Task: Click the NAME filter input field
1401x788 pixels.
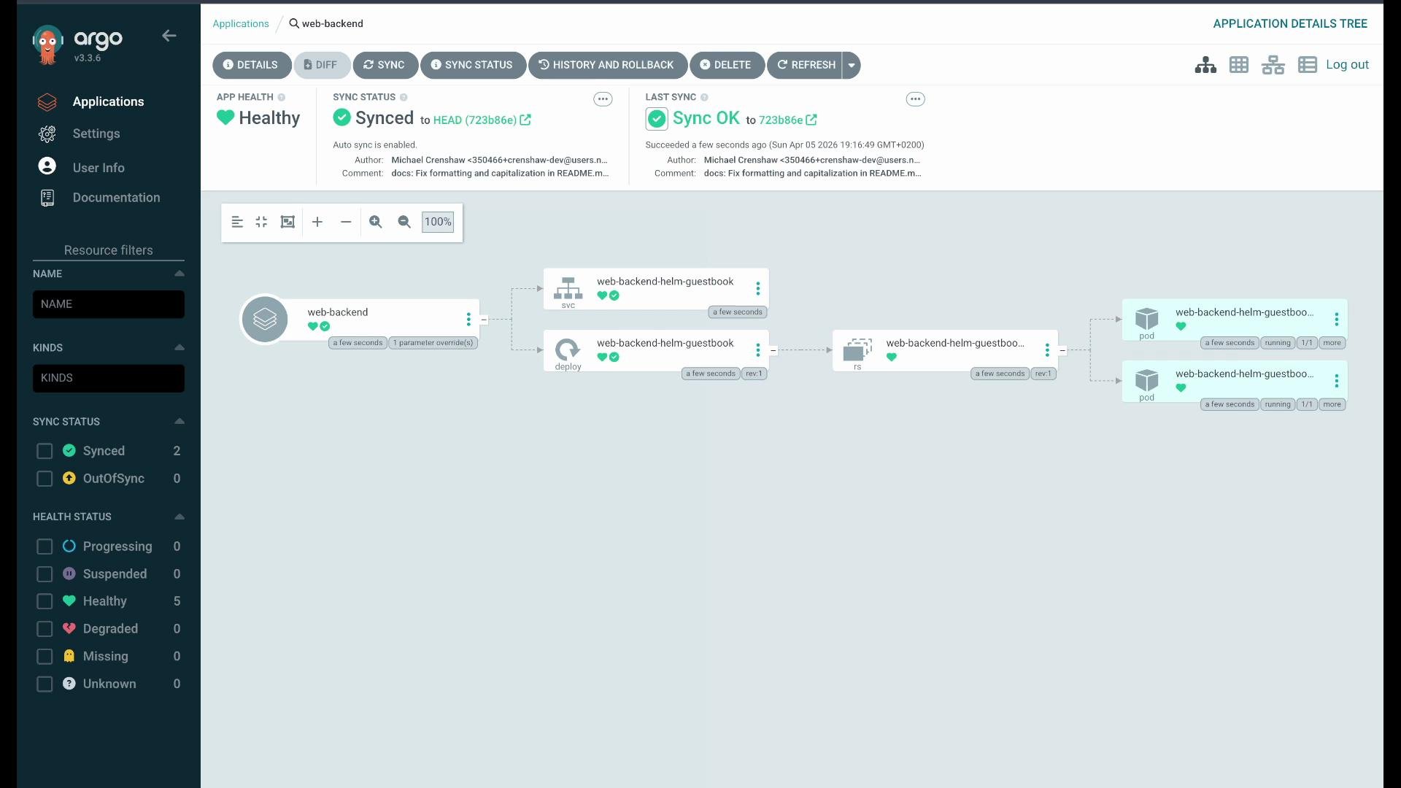Action: pos(109,304)
